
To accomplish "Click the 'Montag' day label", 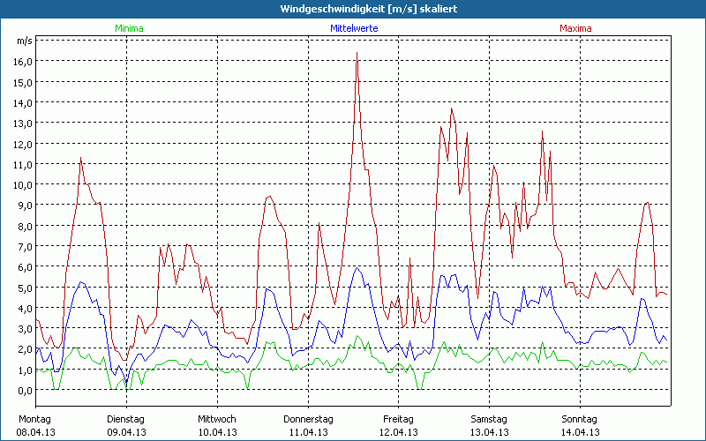I will click(x=35, y=420).
